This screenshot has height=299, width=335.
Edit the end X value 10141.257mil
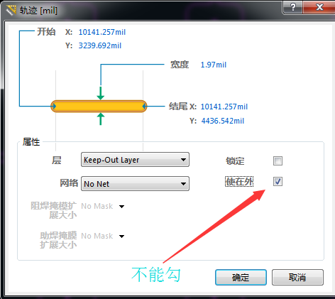(224, 107)
